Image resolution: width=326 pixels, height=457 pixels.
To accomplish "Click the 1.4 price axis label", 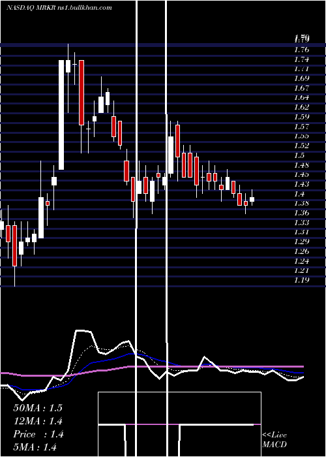I will click(x=299, y=194).
